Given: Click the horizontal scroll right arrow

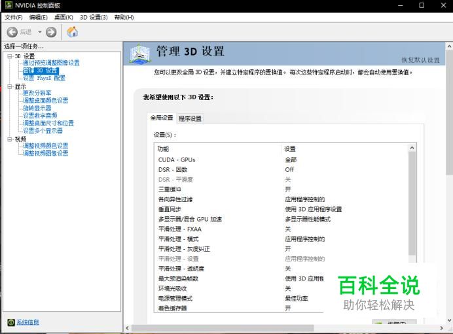Looking at the screenshot, I should click(x=441, y=328).
